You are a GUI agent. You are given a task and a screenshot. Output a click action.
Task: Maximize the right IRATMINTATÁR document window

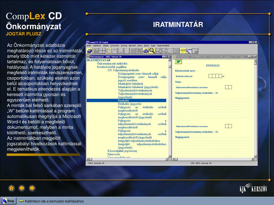coord(252,57)
